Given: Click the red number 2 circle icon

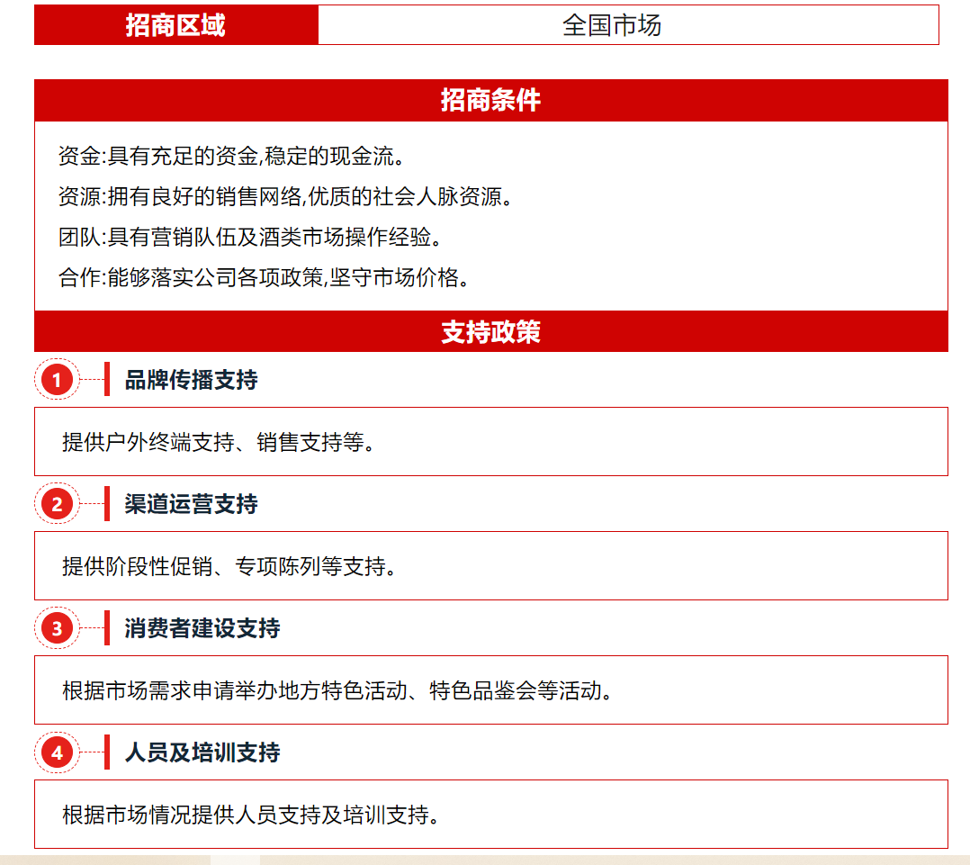Looking at the screenshot, I should (x=57, y=504).
